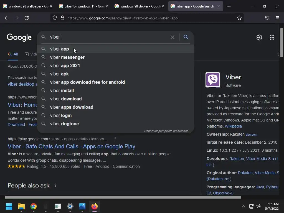The height and width of the screenshot is (213, 284).
Task: View site security lock information
Action: point(62,18)
